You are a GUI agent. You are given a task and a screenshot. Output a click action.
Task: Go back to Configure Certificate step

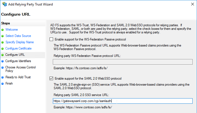tap(18, 48)
